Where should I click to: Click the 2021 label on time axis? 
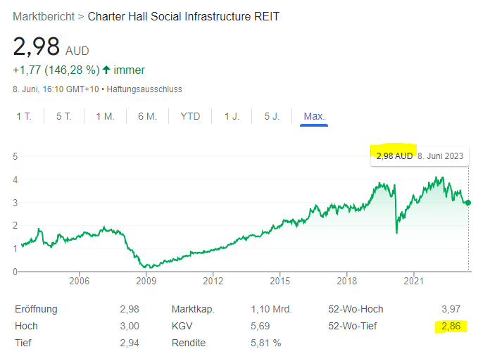tap(413, 280)
